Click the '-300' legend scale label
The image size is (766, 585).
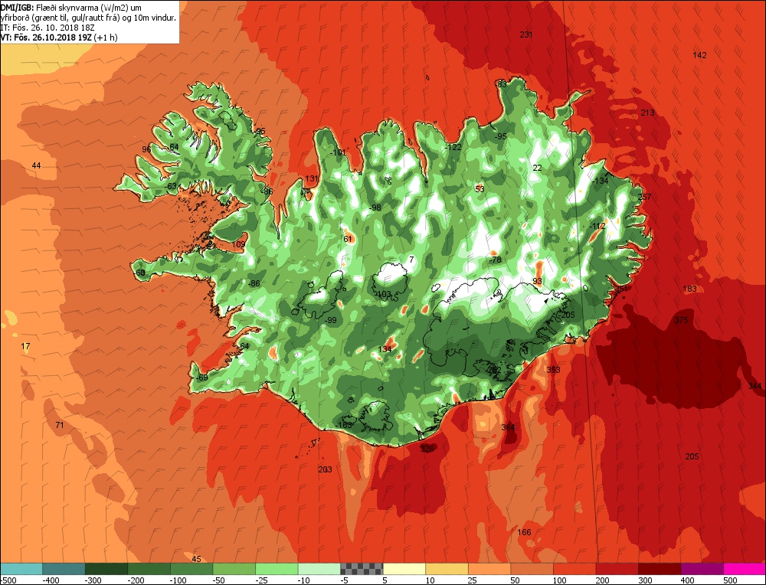(93, 580)
